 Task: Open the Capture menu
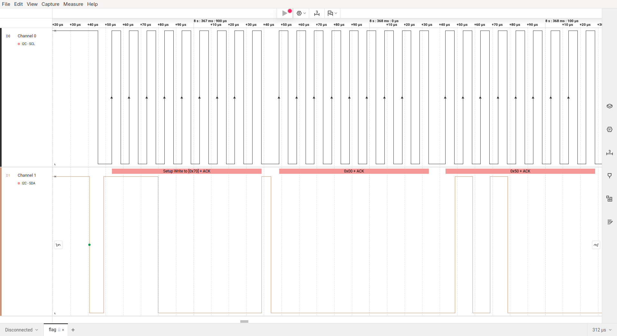pos(50,4)
